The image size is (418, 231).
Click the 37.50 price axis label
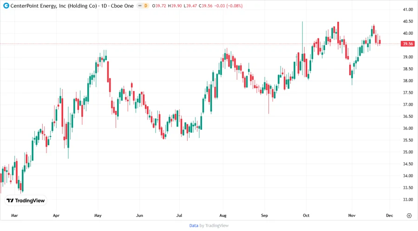pyautogui.click(x=408, y=93)
